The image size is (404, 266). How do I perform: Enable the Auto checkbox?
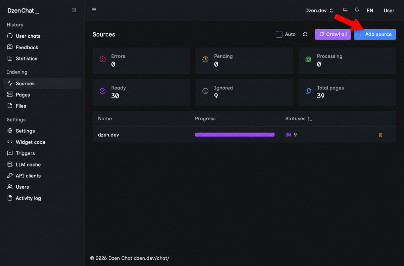(279, 34)
